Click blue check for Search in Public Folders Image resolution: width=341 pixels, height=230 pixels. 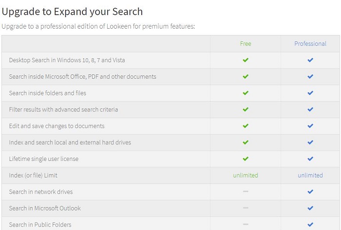310,225
